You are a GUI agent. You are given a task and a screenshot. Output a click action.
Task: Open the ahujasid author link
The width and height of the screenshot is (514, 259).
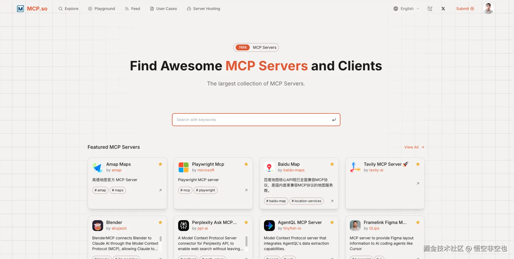click(x=119, y=228)
